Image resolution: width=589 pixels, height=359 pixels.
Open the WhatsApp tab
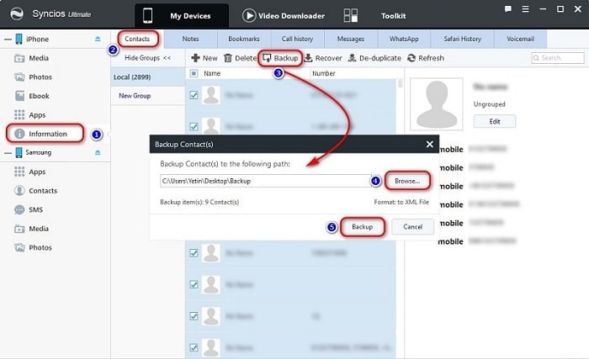(x=403, y=39)
